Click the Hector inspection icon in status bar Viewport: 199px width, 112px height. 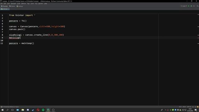point(195,107)
